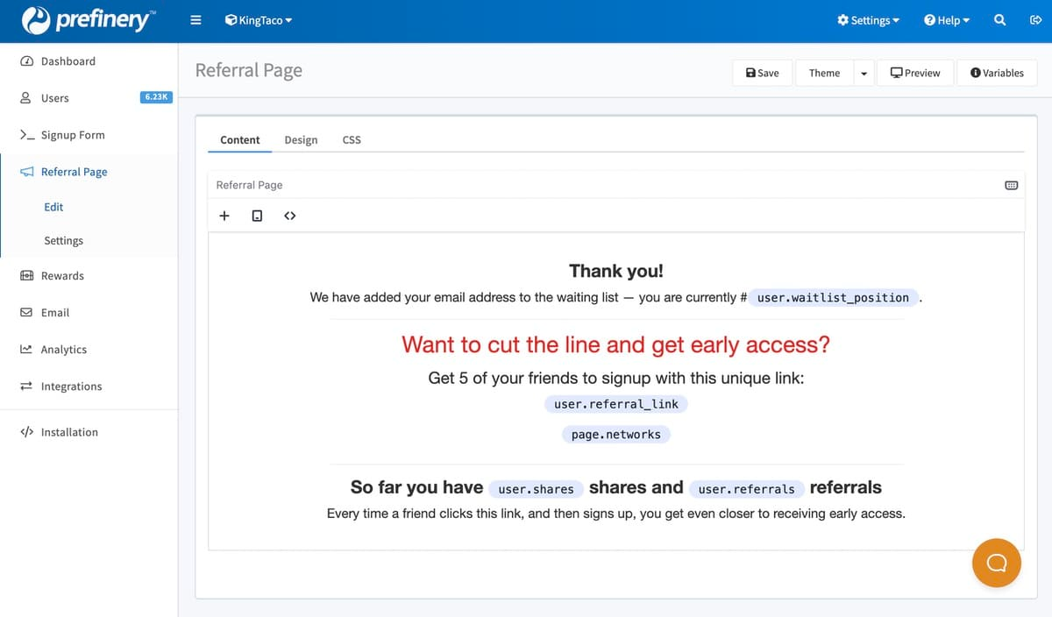Click the user.referral_link variable tag
The width and height of the screenshot is (1052, 617).
click(x=616, y=404)
